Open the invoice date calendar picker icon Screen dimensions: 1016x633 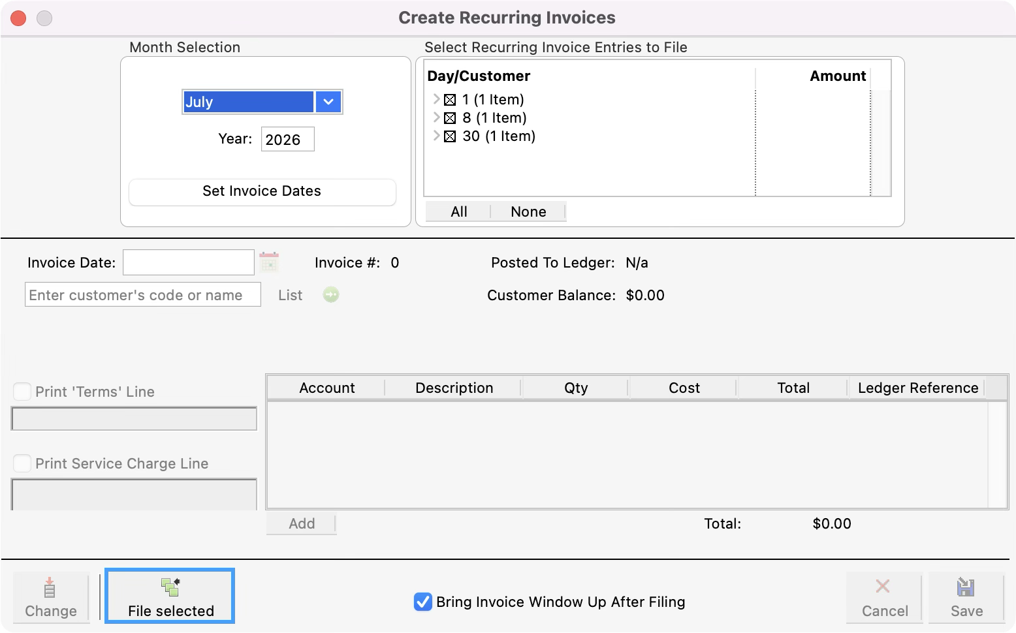click(x=269, y=262)
